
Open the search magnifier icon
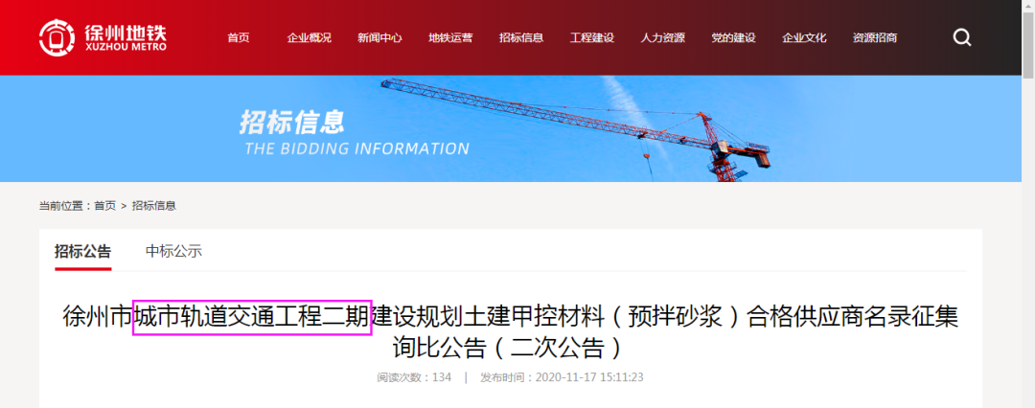[x=962, y=37]
